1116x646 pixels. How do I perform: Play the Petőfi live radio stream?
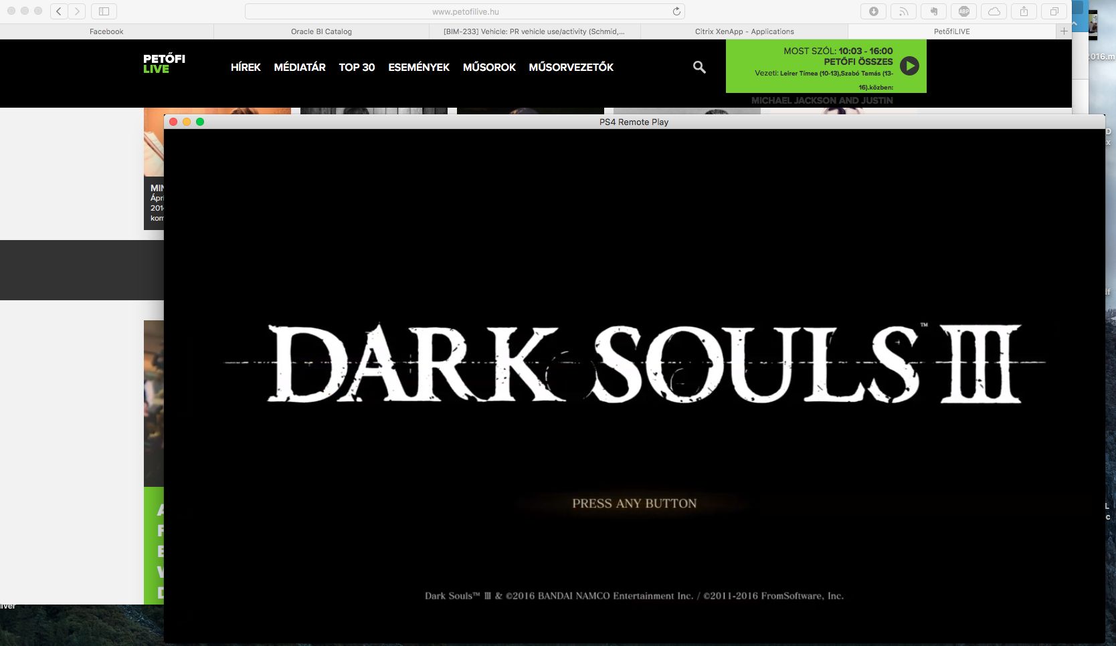[x=909, y=66]
